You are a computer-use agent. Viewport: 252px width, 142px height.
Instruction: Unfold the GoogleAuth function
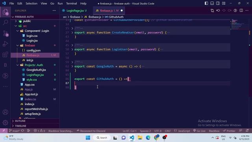click(x=72, y=66)
